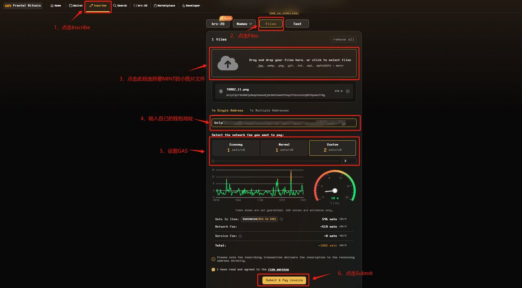Click the remove all button

(x=344, y=39)
